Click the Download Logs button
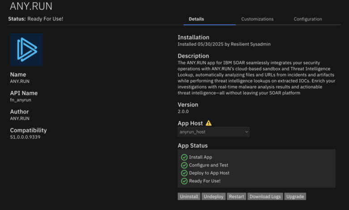The height and width of the screenshot is (210, 349). (265, 197)
